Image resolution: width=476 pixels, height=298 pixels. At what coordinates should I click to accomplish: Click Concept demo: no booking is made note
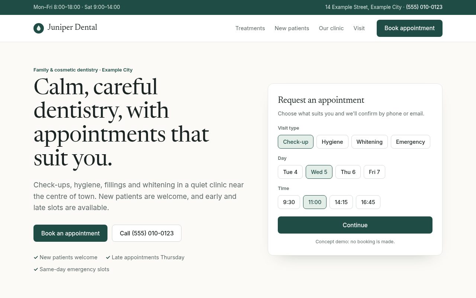[x=355, y=242]
